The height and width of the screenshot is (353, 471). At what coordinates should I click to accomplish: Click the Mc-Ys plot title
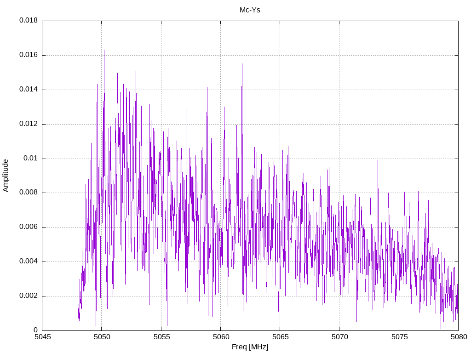pyautogui.click(x=250, y=10)
